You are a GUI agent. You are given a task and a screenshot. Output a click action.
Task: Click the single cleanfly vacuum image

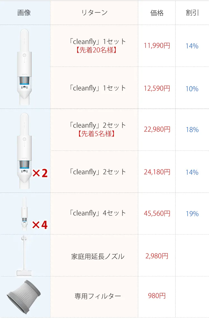click(25, 67)
